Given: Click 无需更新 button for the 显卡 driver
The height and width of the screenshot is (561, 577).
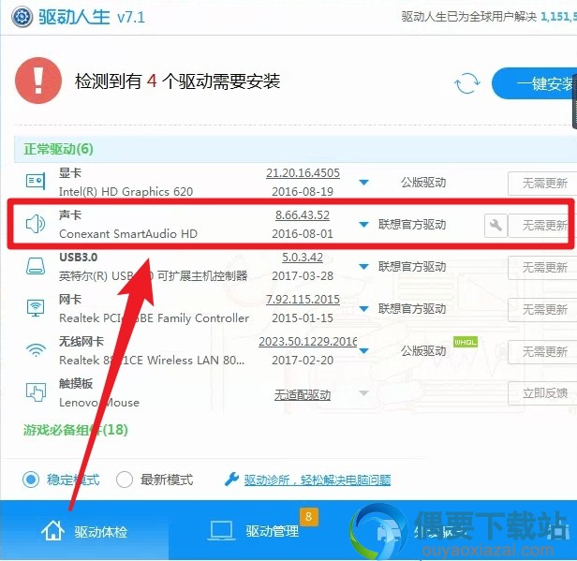Looking at the screenshot, I should pyautogui.click(x=542, y=184).
